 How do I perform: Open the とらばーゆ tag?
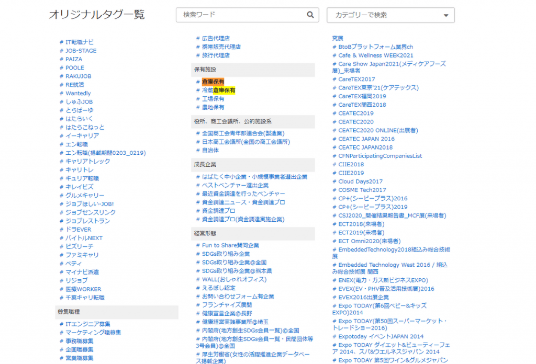80,110
